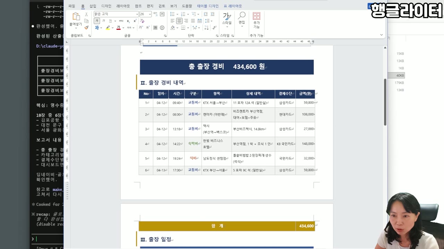This screenshot has height=249, width=444.
Task: Click the borders grid icon
Action: pyautogui.click(x=183, y=28)
